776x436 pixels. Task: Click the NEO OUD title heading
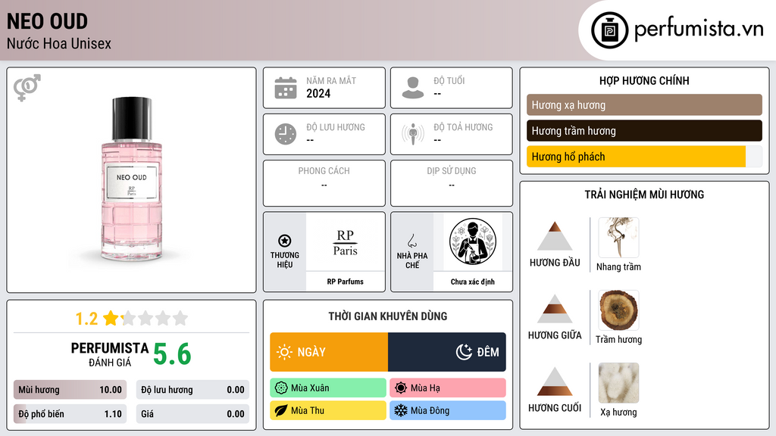48,21
